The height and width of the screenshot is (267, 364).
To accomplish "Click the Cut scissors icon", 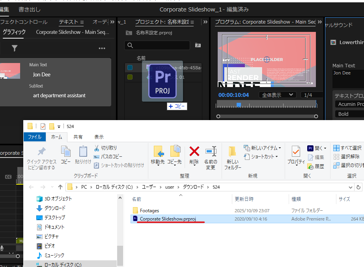I will [97, 148].
